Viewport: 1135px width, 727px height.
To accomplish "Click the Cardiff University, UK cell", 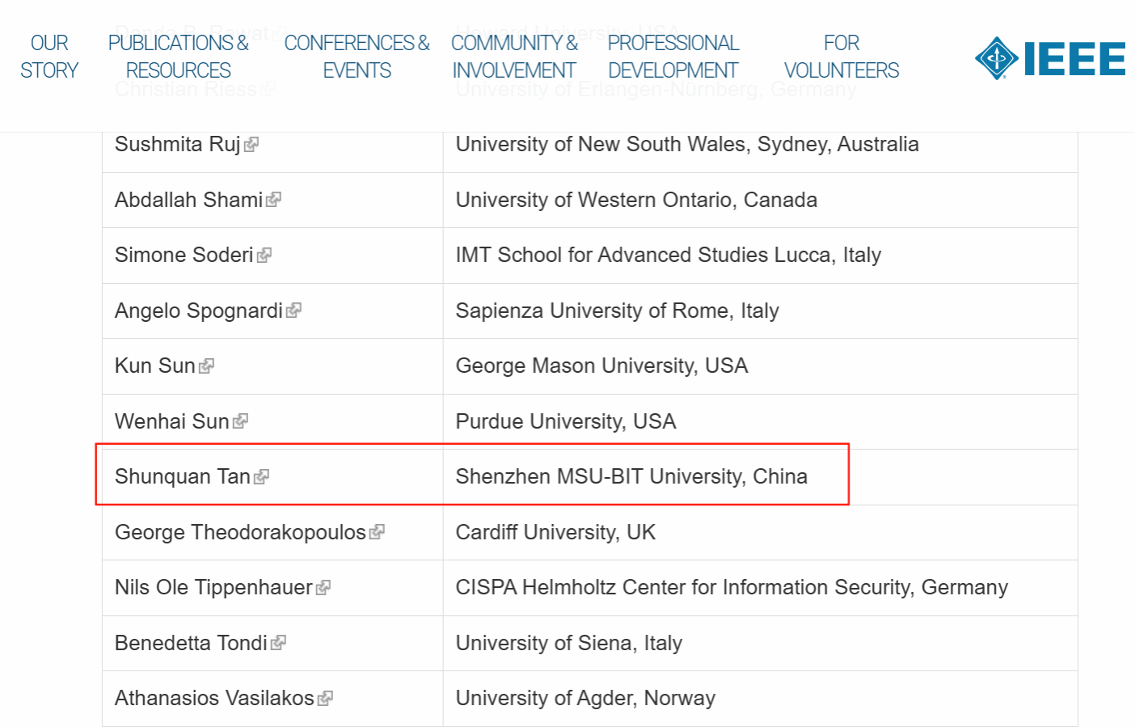I will [x=555, y=533].
